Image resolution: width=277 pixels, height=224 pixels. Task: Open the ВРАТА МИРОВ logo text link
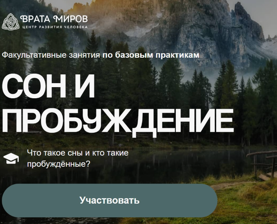point(54,19)
